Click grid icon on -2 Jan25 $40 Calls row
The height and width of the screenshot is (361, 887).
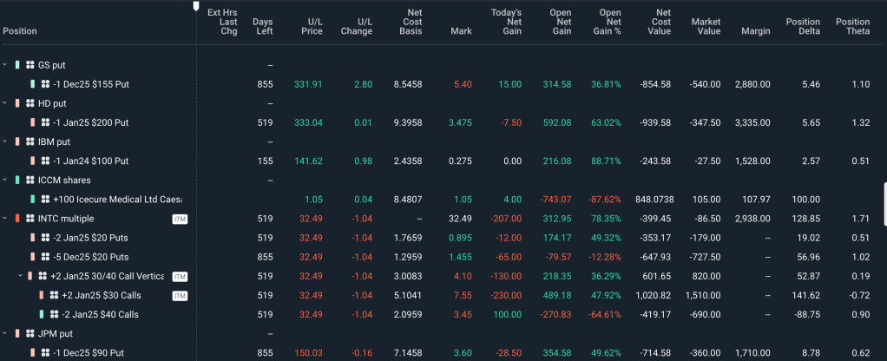pos(55,314)
